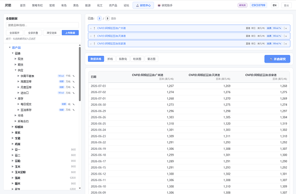Remove the 广州港 series with its X icon
The height and width of the screenshot is (194, 296).
286,28
